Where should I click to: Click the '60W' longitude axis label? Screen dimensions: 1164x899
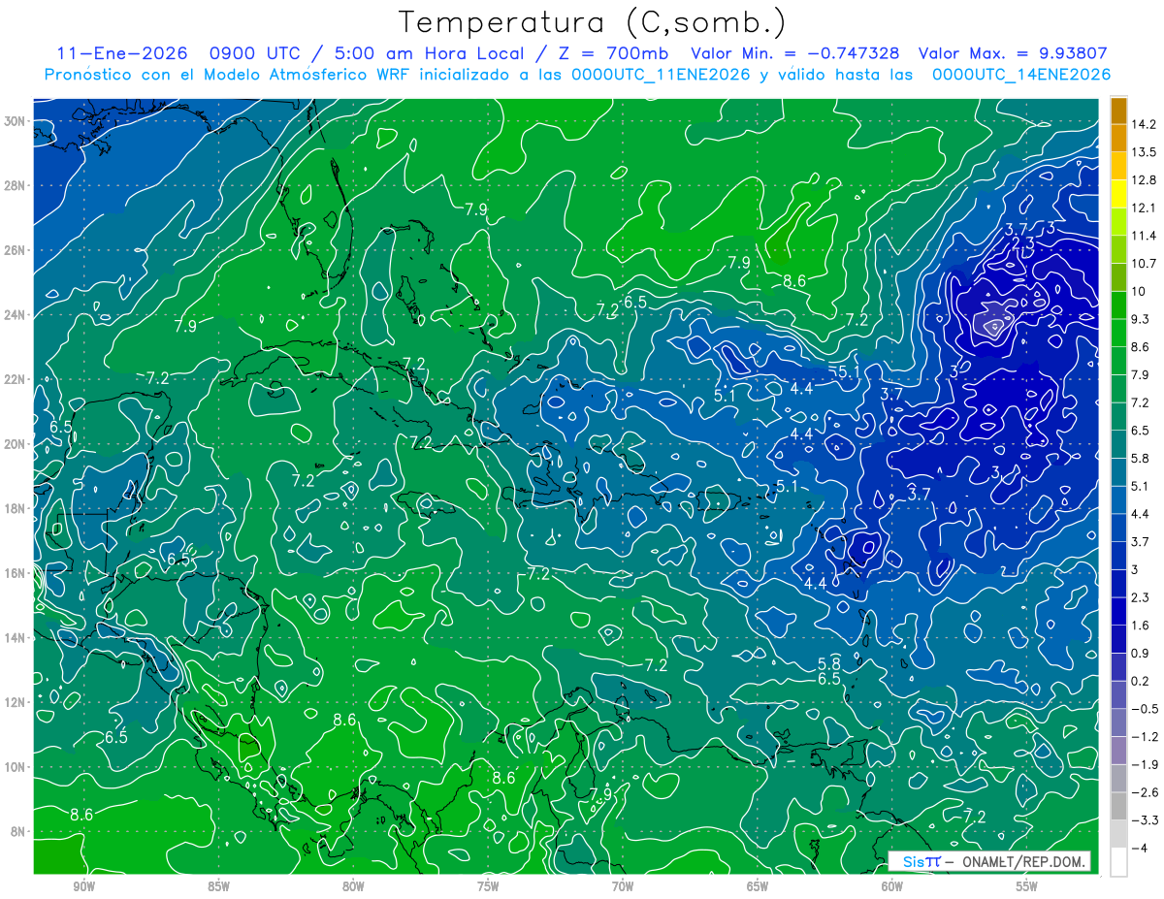coord(892,886)
